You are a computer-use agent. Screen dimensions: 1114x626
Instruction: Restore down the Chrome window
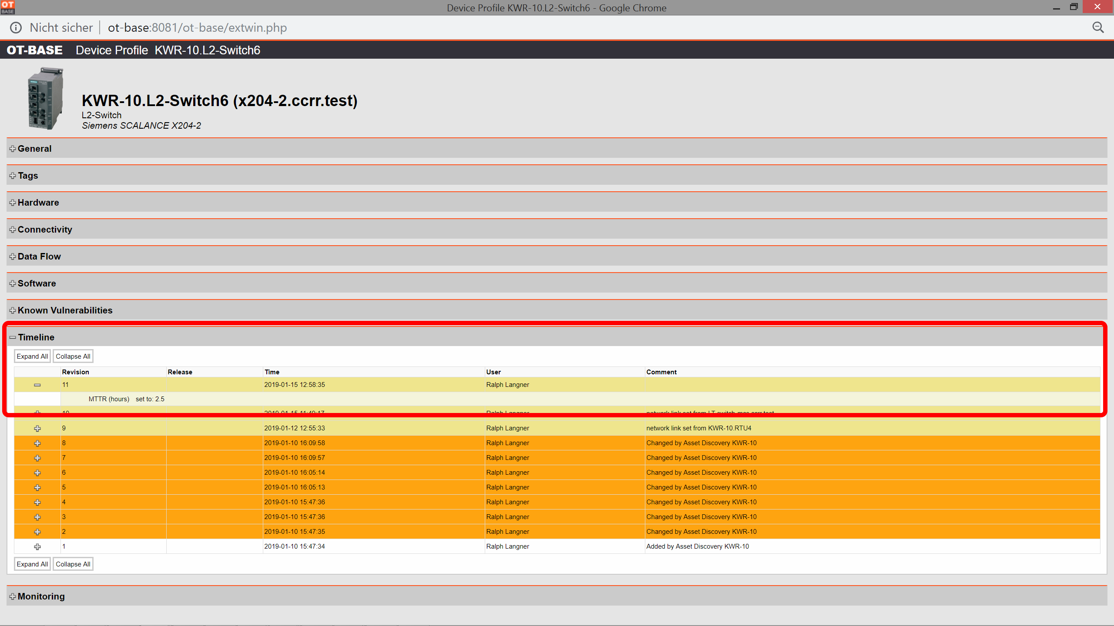(1074, 7)
